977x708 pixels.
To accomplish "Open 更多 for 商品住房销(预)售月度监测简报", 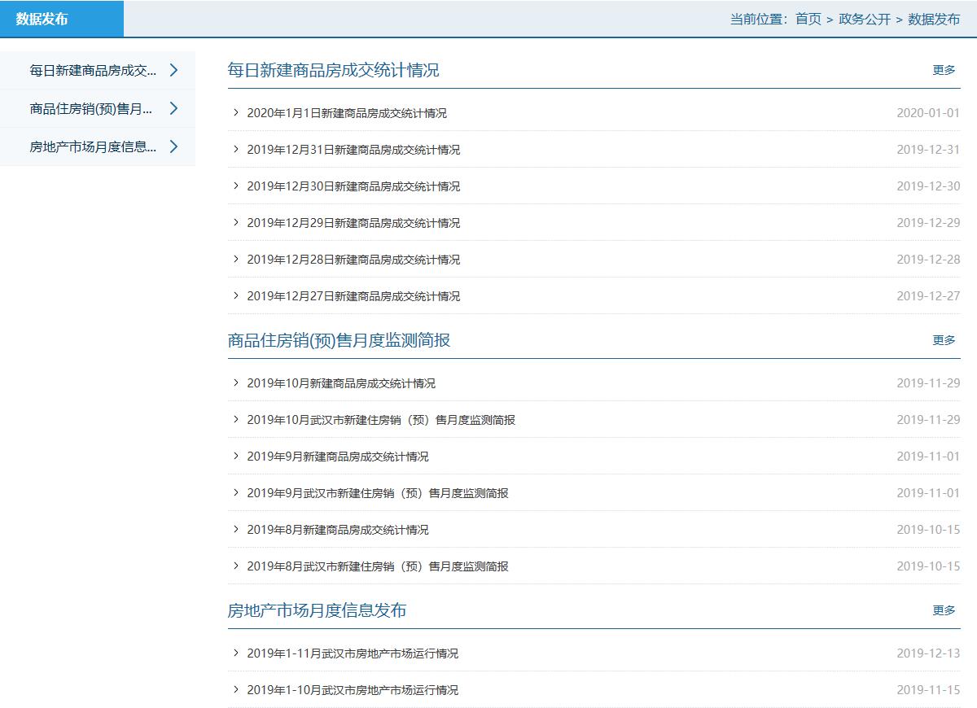I will [944, 340].
